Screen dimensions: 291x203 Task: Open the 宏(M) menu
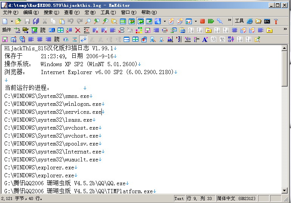coord(90,12)
